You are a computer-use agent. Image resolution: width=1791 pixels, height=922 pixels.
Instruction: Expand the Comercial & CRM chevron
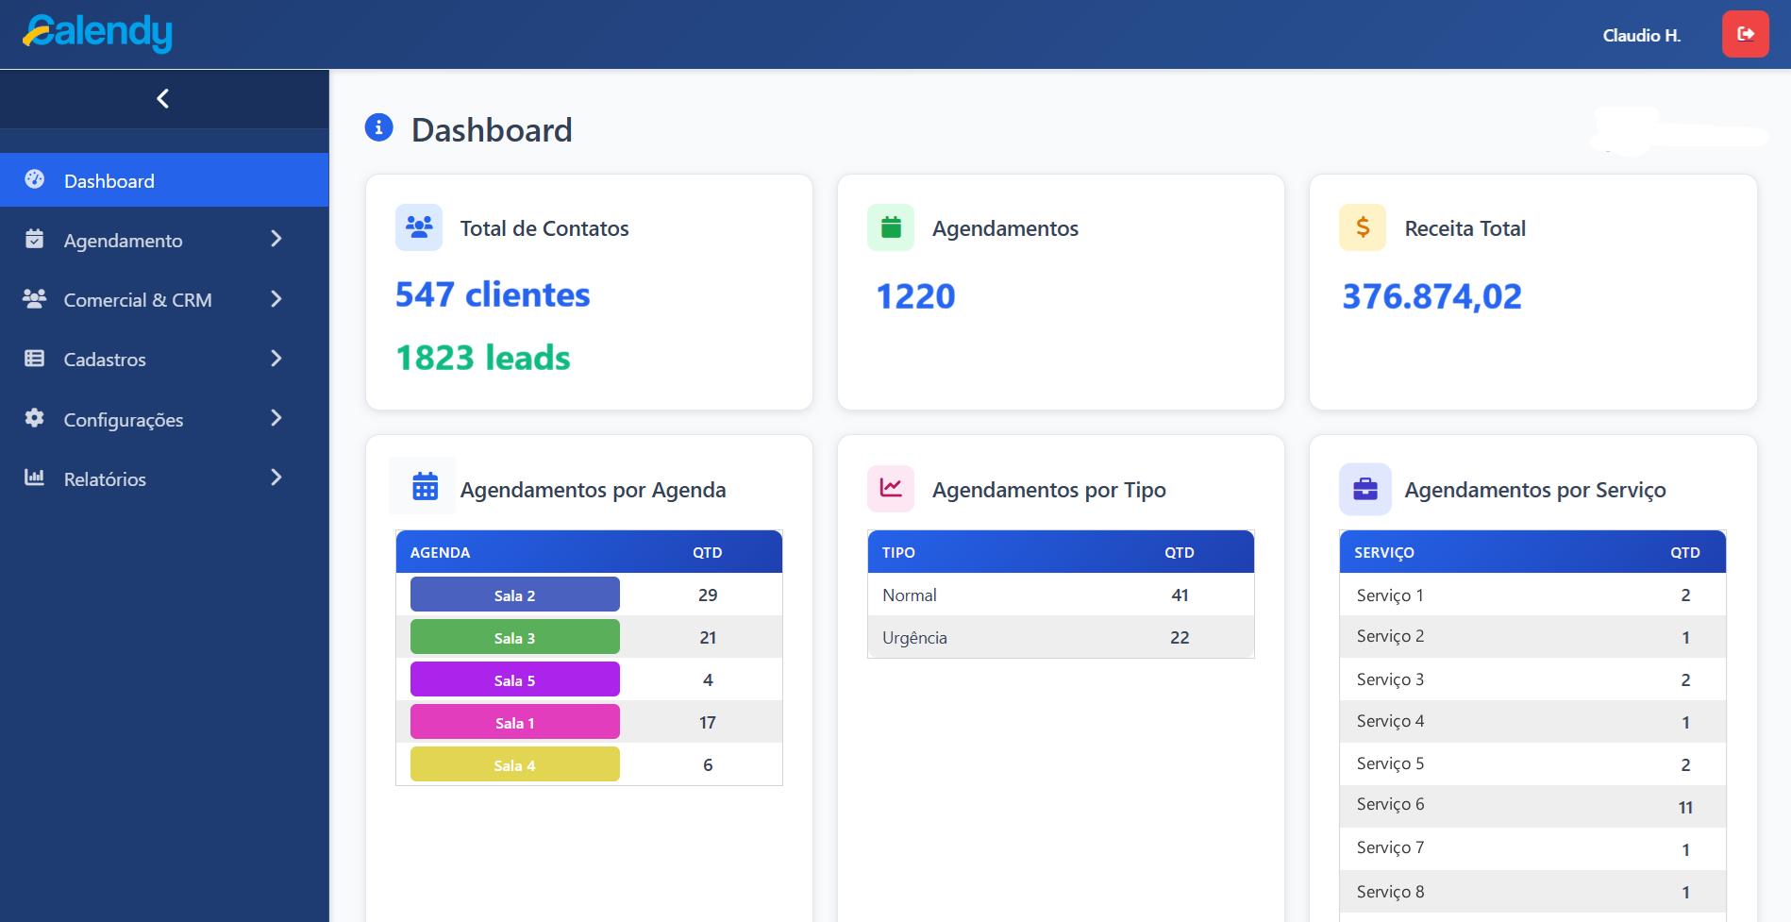tap(276, 299)
